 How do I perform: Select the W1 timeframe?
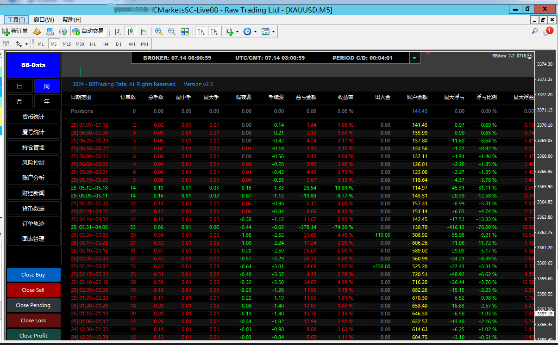coord(132,44)
